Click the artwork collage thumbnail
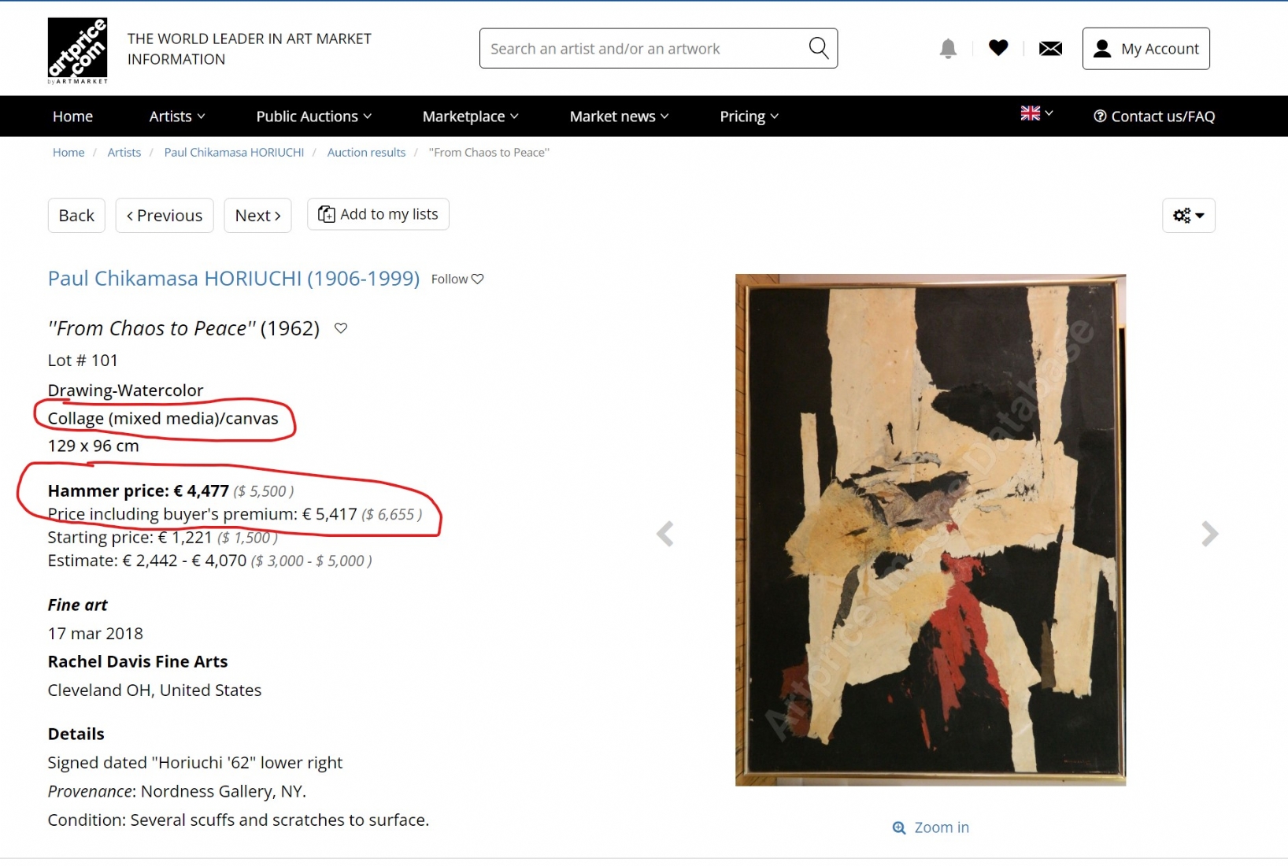1288x866 pixels. 930,529
